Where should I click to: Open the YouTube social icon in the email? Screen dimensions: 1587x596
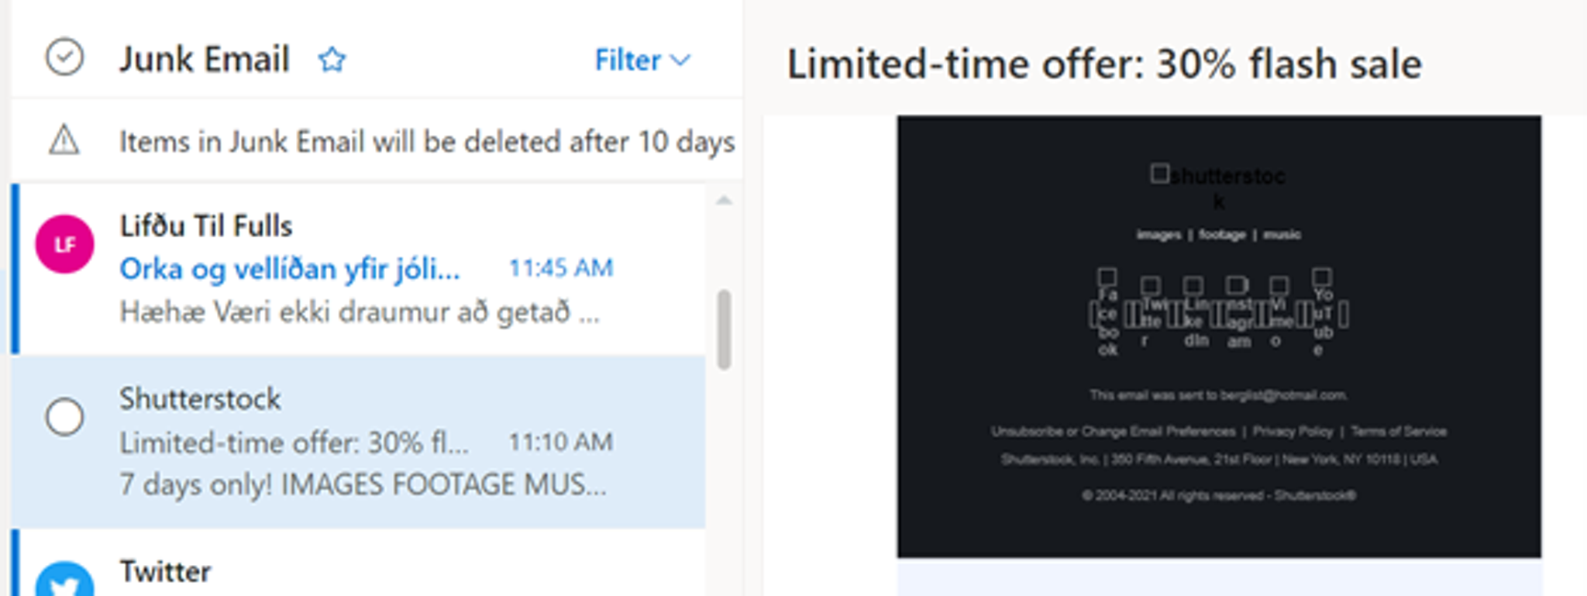[1323, 312]
